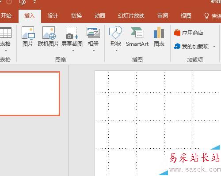Screen dimensions: 221x176
Task: Click the Table (表格) icon
Action: click(6, 33)
